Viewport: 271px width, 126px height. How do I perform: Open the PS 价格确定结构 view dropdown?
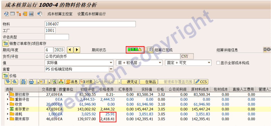pyautogui.click(x=111, y=69)
